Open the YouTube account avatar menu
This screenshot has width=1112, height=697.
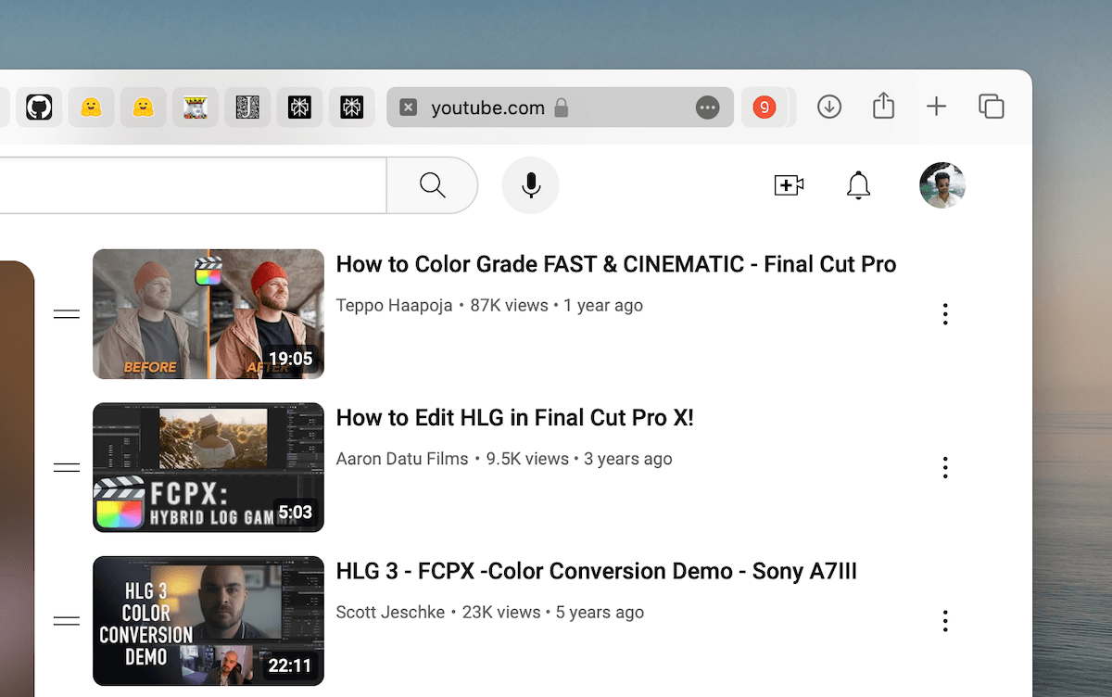pos(942,185)
